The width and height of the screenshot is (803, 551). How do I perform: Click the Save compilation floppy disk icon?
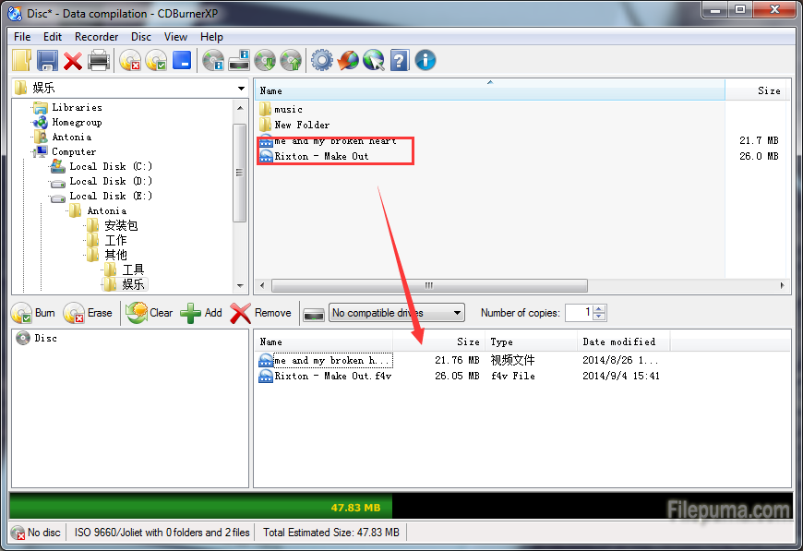[x=47, y=61]
